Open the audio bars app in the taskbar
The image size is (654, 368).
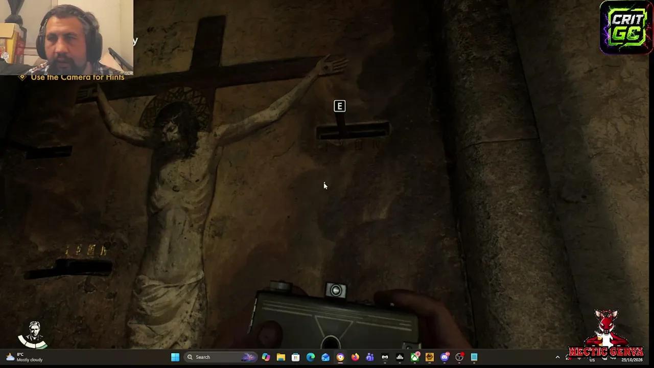click(400, 357)
